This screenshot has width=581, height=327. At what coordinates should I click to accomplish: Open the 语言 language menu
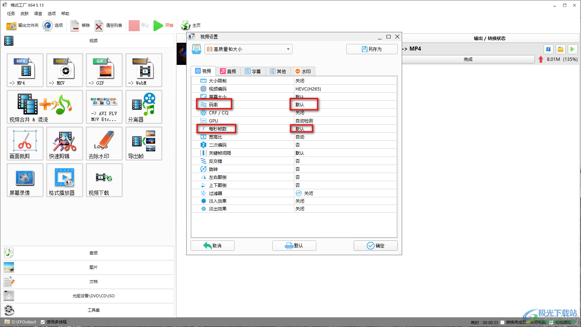tap(38, 14)
